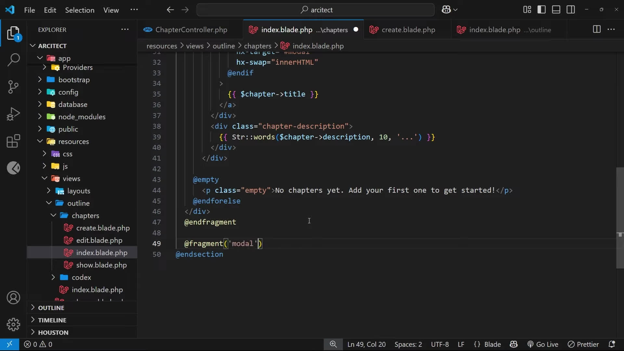Open the Source Control view

click(13, 87)
